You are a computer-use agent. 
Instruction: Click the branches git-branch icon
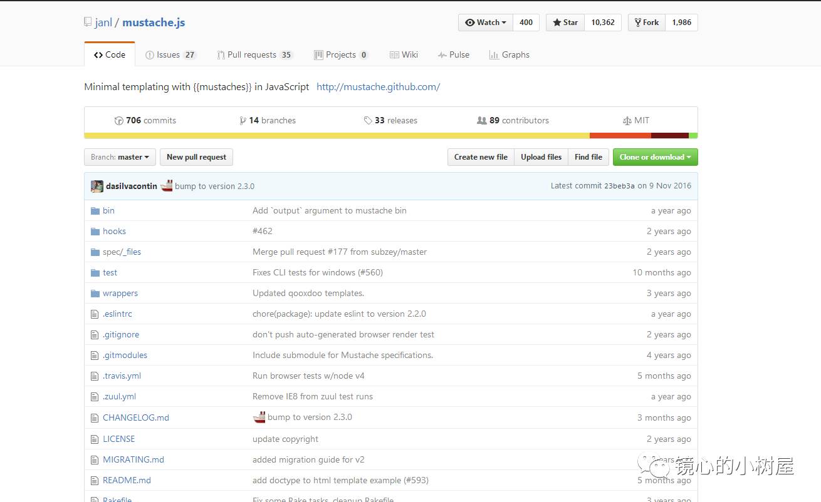tap(243, 121)
